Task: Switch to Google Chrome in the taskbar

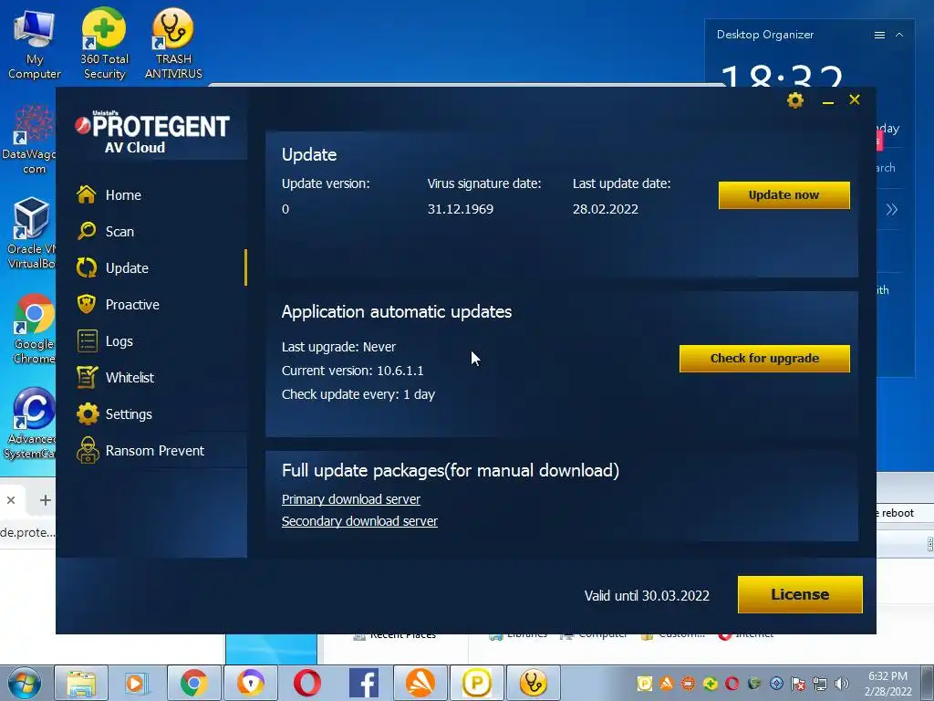Action: (193, 683)
